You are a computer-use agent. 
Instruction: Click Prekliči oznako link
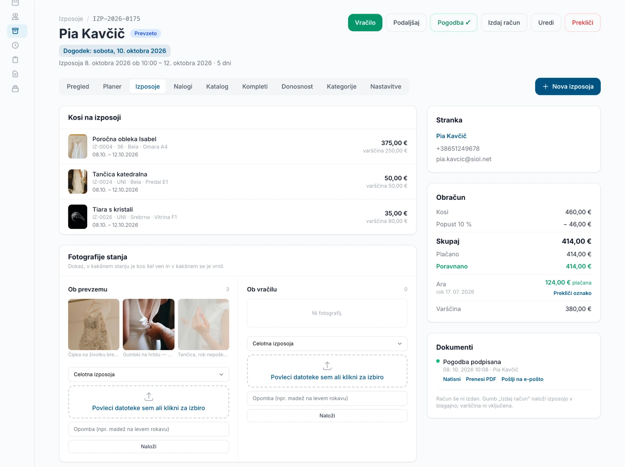(x=572, y=293)
